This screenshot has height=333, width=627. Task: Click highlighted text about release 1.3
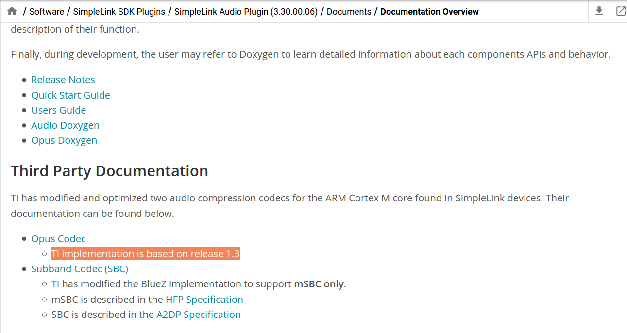pos(146,254)
